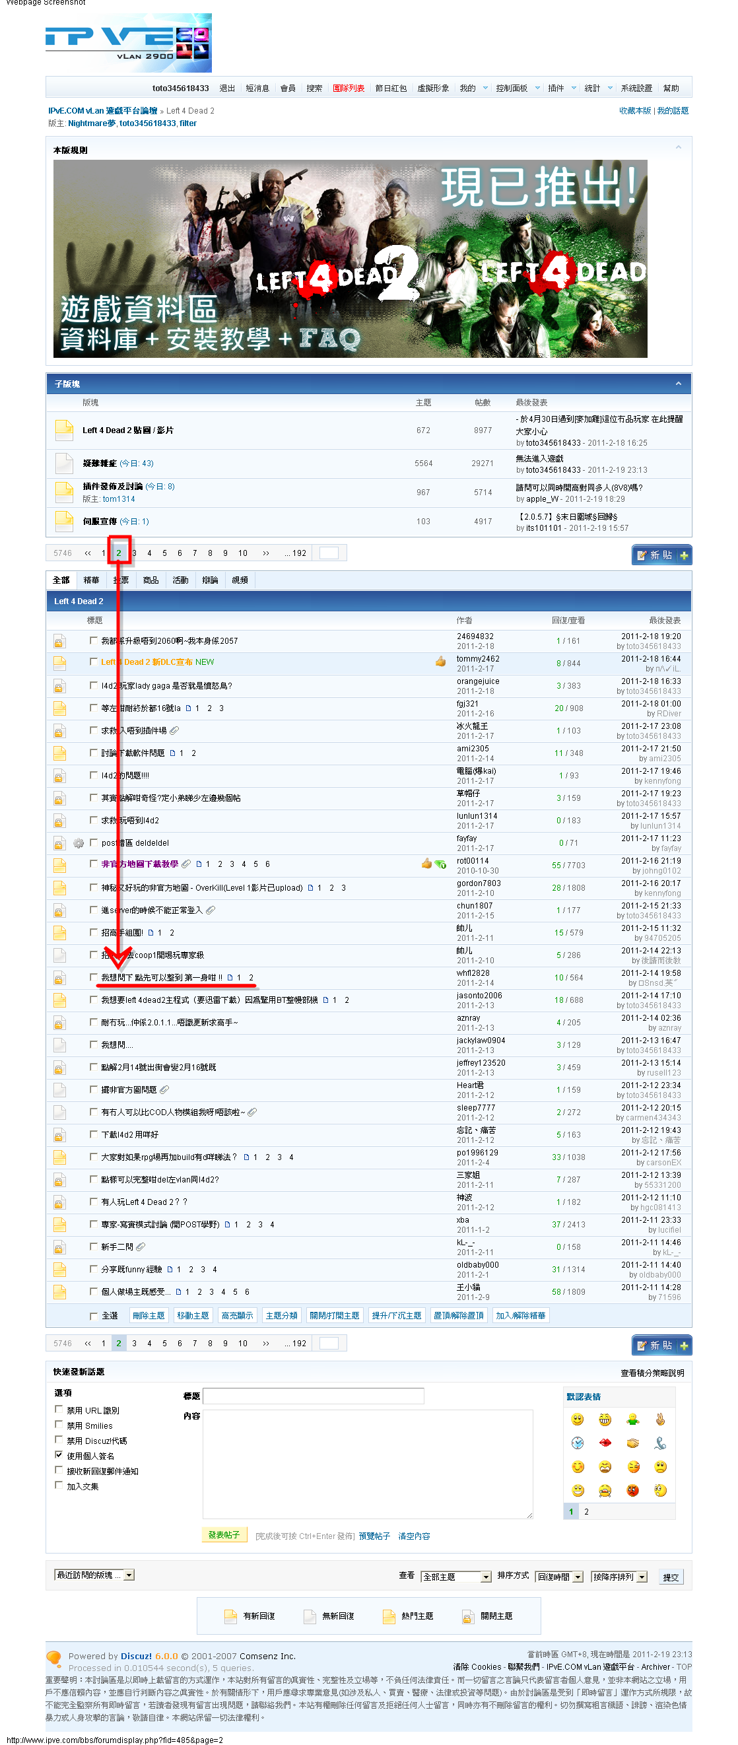Click the 標題 title input field
This screenshot has height=1745, width=738.
(x=314, y=1396)
